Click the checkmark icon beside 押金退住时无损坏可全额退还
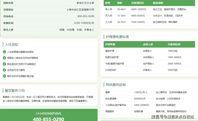Screen dimensions: 198x121 point(4,64)
